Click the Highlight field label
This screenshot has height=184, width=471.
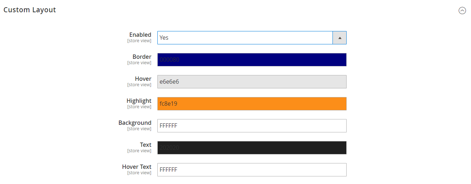pyautogui.click(x=139, y=101)
